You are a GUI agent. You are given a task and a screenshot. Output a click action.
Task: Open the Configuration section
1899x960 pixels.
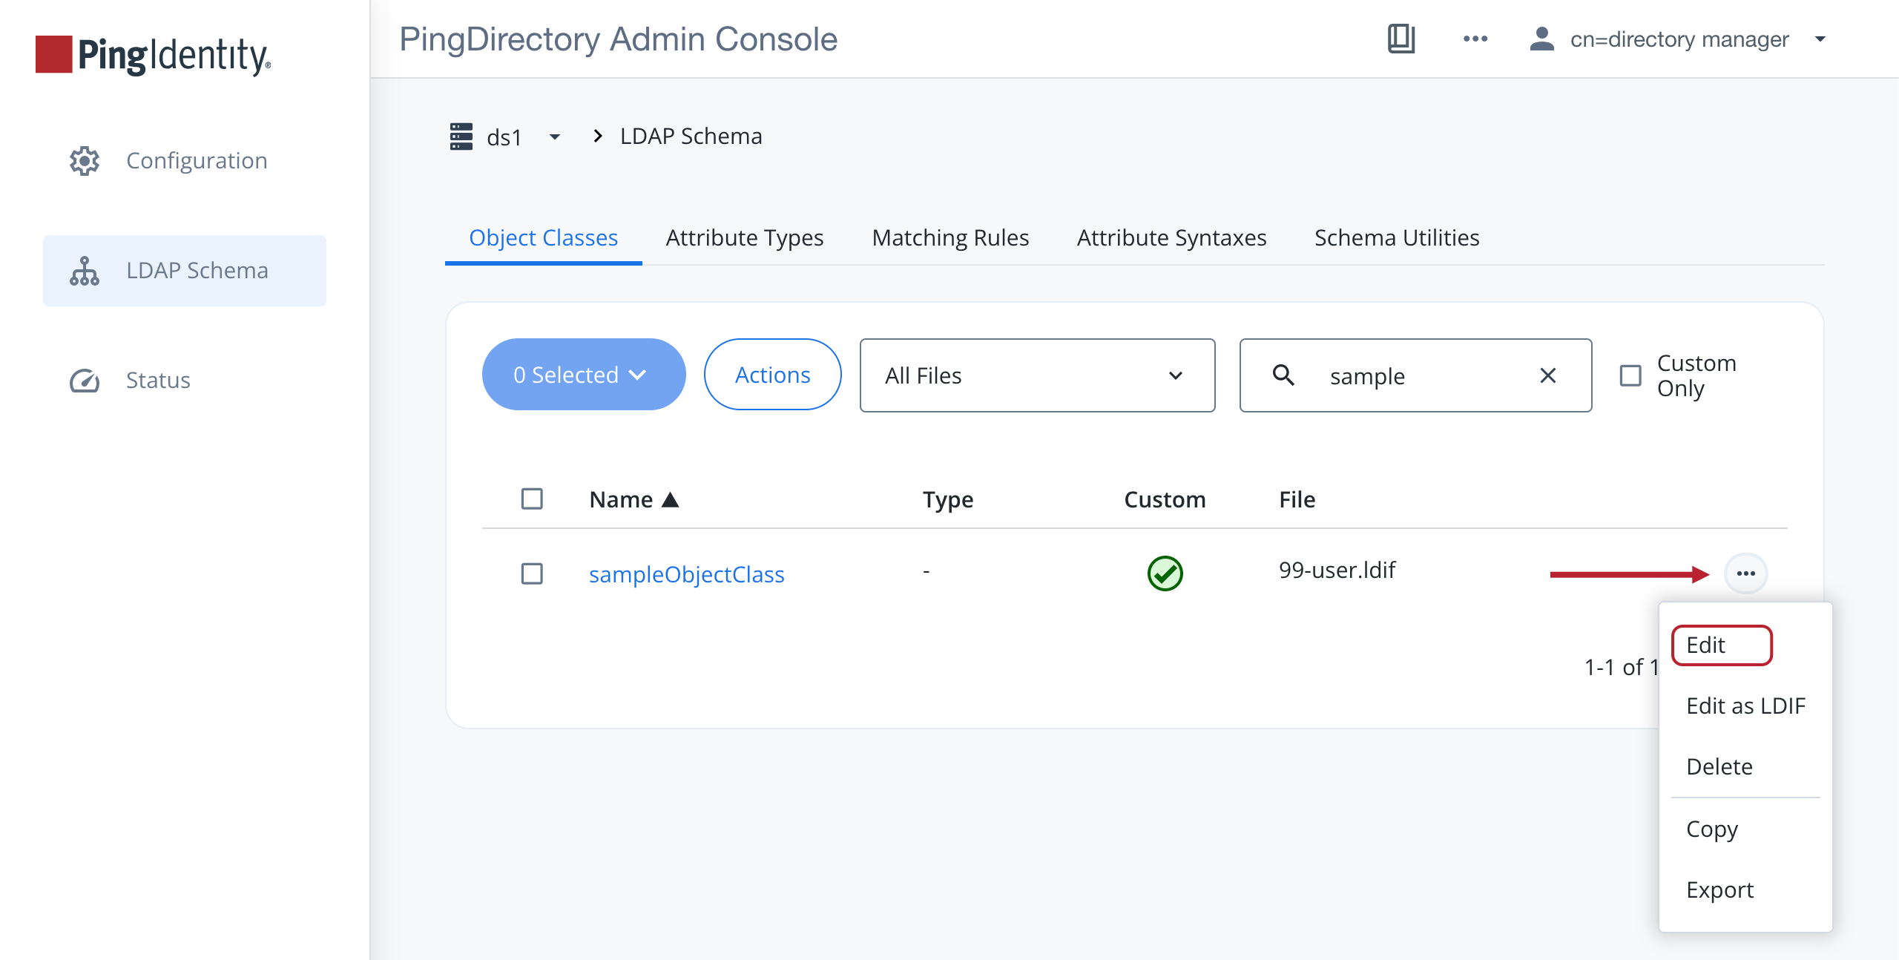(x=196, y=160)
